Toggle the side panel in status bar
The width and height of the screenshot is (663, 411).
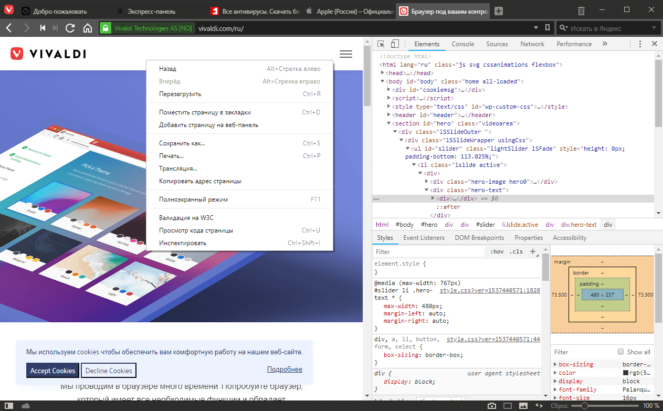pos(9,405)
